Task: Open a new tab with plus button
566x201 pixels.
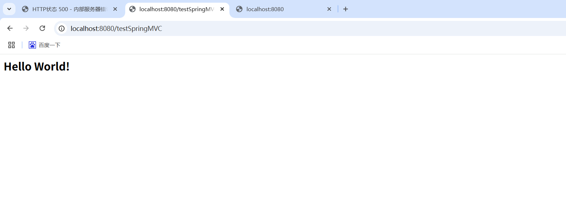Action: tap(345, 9)
